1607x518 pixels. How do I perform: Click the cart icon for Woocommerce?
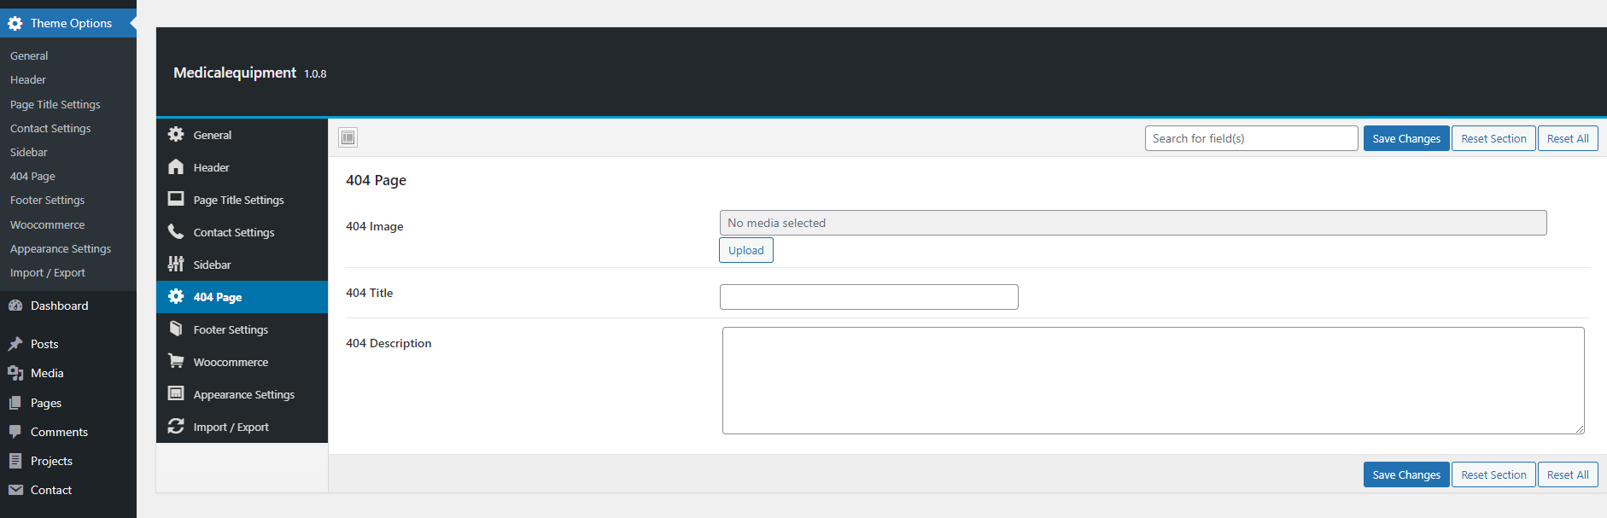point(176,362)
